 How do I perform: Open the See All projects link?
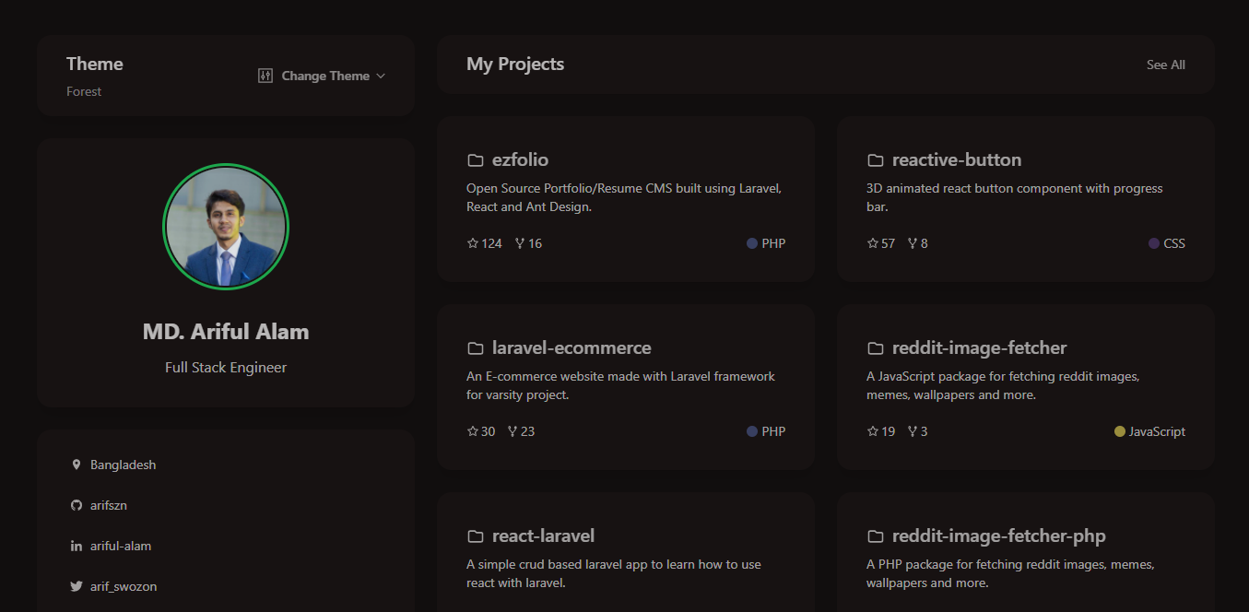coord(1165,65)
